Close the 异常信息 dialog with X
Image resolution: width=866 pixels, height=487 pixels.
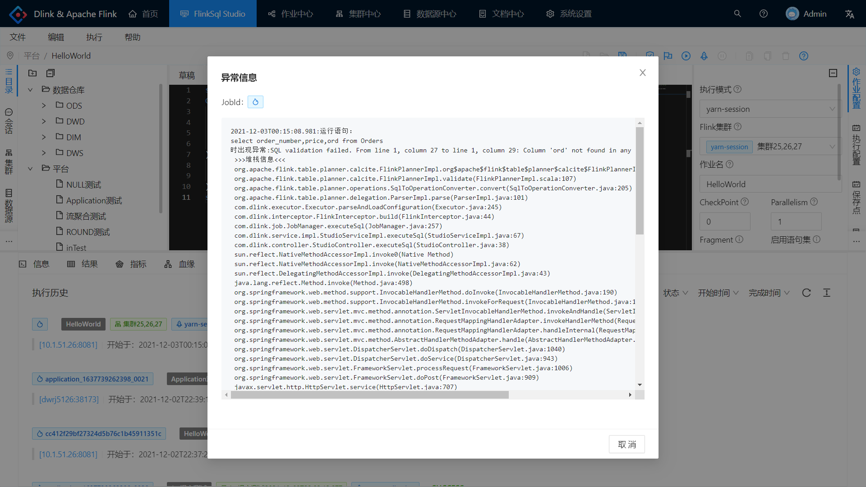[x=643, y=73]
